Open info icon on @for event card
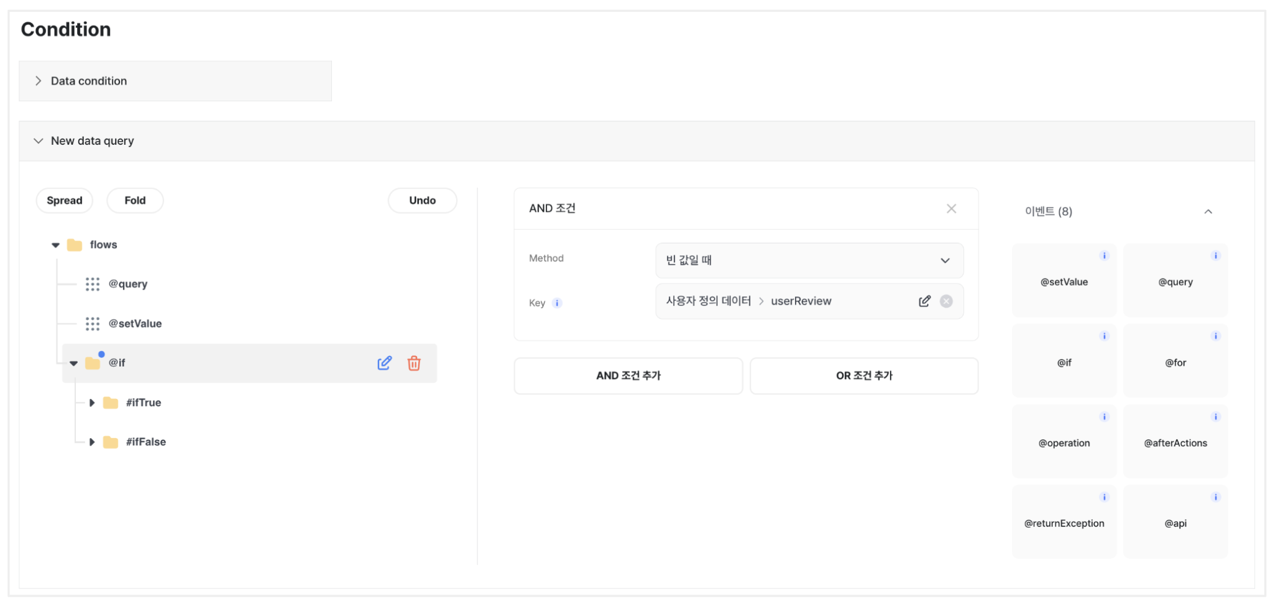The width and height of the screenshot is (1273, 604). point(1216,336)
